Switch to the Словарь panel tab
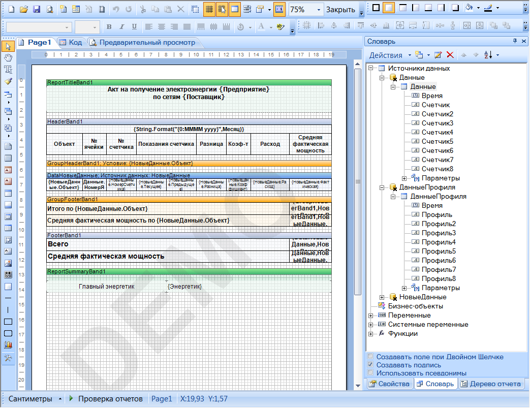The image size is (530, 408). point(435,384)
